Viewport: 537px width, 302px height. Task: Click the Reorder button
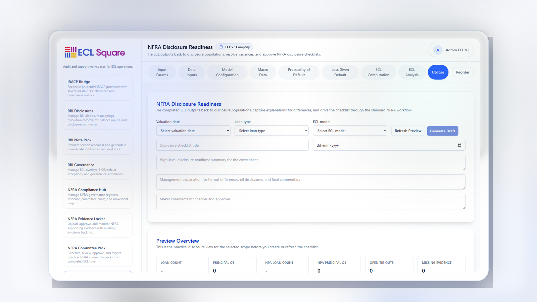(462, 72)
